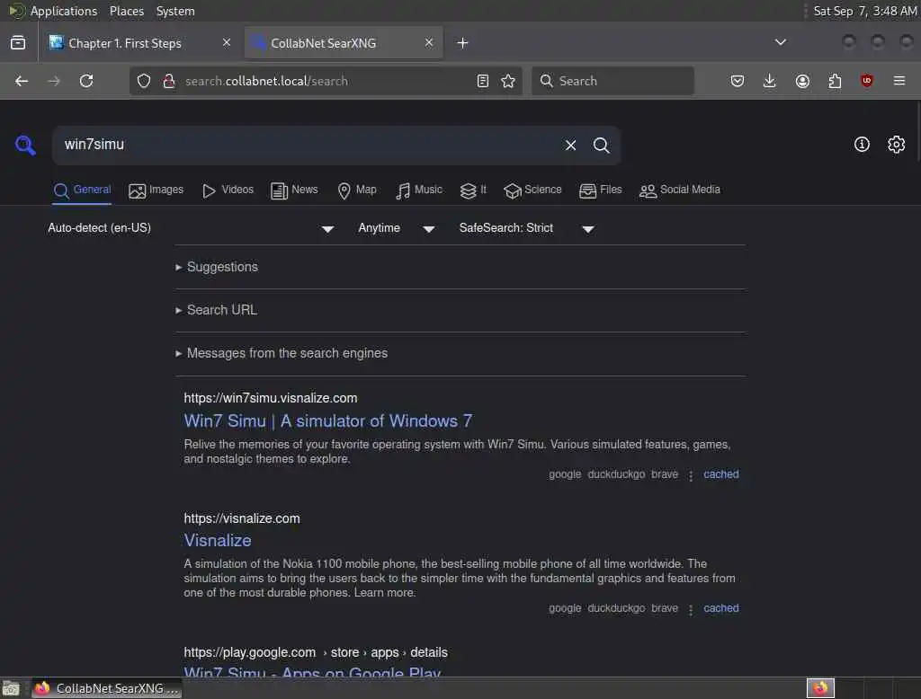Image resolution: width=921 pixels, height=699 pixels.
Task: Select the Map category
Action: (357, 190)
